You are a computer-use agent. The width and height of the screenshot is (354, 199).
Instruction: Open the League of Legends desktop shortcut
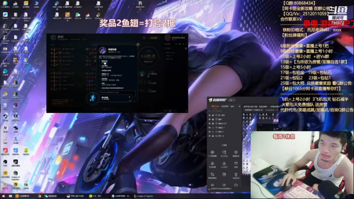(x=15, y=176)
